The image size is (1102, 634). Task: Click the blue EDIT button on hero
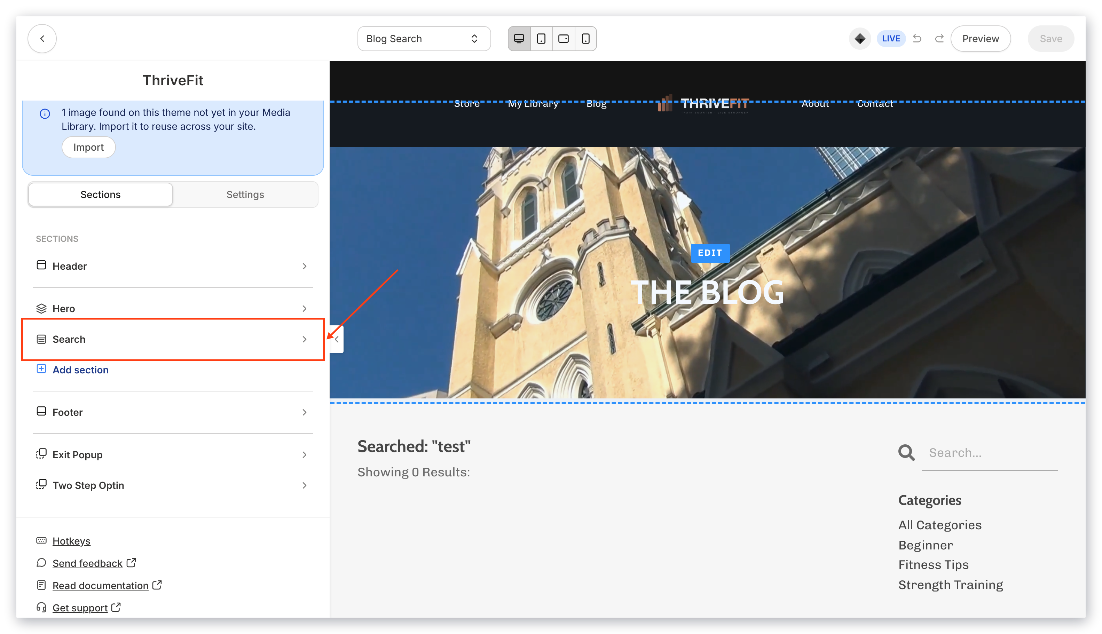pos(710,253)
